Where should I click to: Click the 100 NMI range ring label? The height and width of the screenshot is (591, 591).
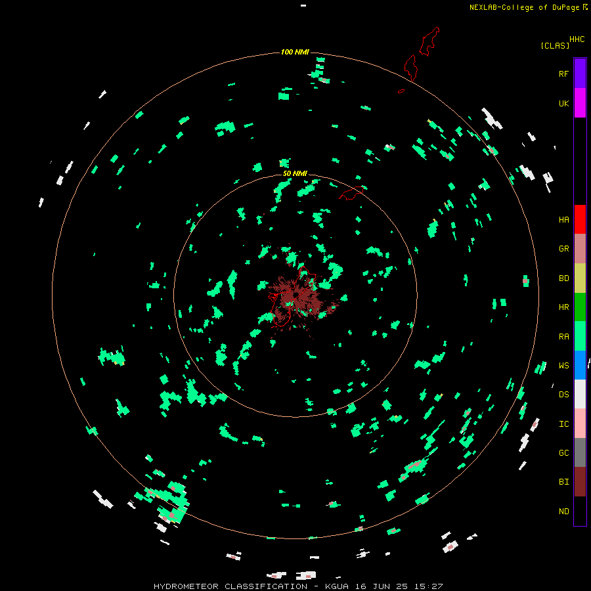click(295, 52)
